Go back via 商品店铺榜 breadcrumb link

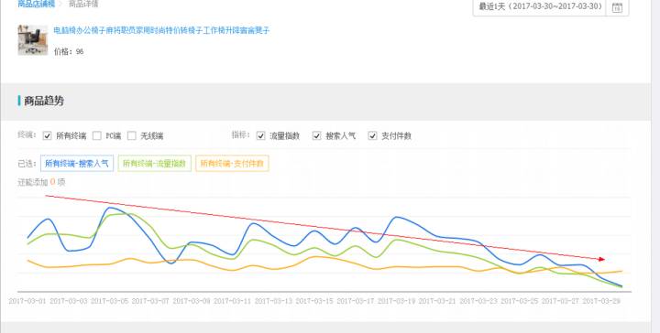pyautogui.click(x=36, y=5)
